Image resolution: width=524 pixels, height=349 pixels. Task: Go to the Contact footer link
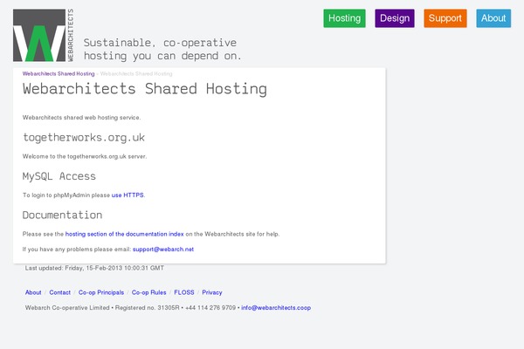pos(60,292)
